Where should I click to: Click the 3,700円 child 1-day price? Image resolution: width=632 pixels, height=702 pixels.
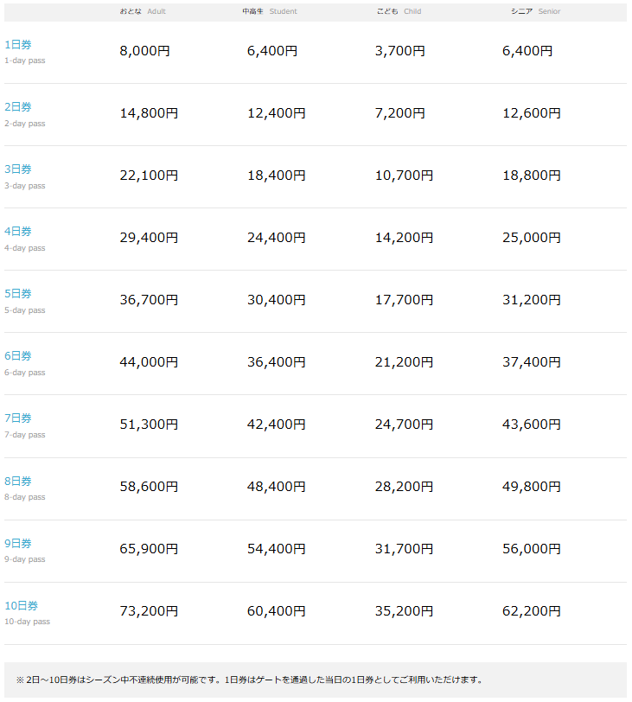click(399, 51)
